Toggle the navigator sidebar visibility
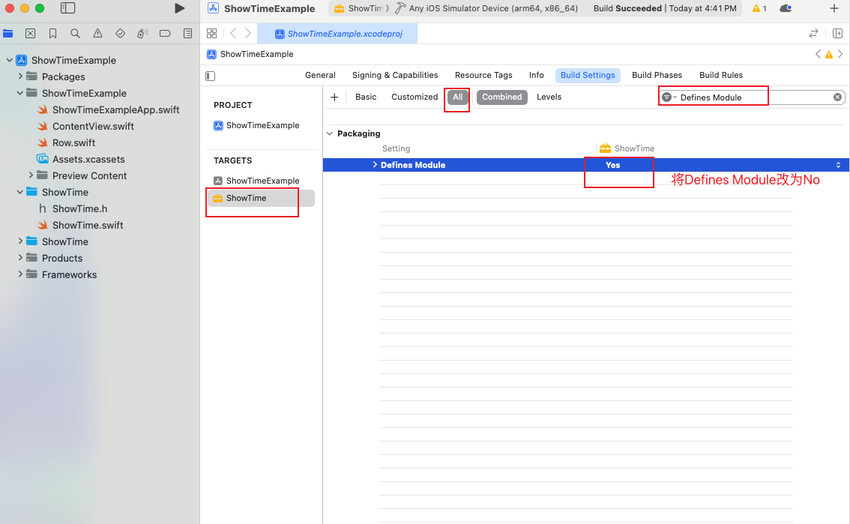 pos(67,8)
